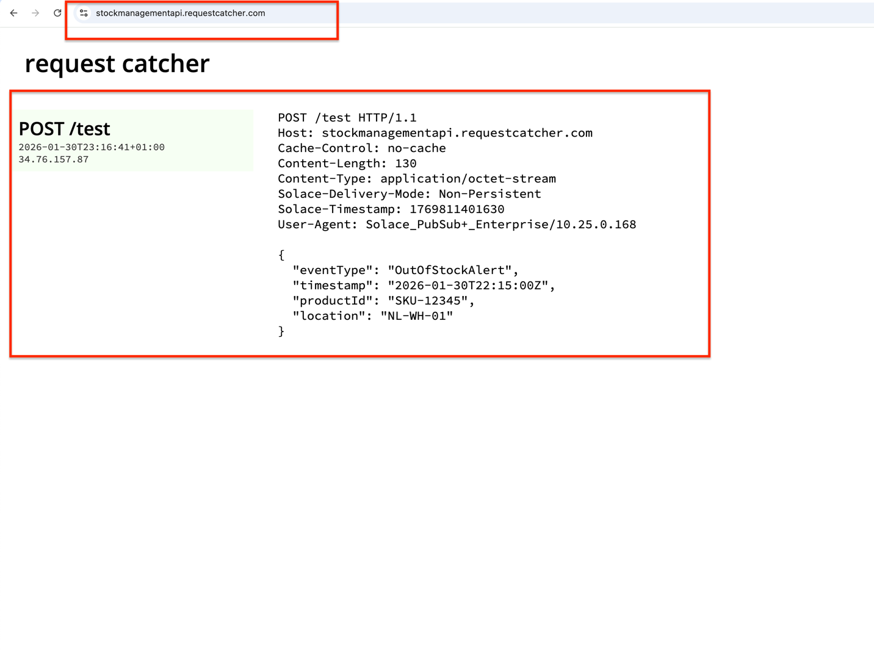874x653 pixels.
Task: Click the Host header line
Action: 435,133
